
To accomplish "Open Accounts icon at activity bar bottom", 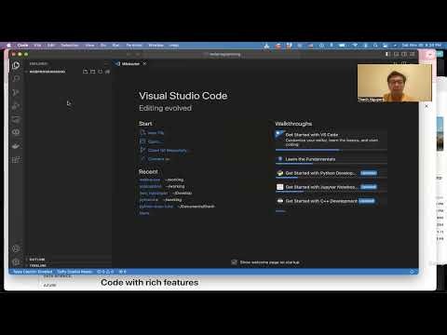I will [16, 248].
